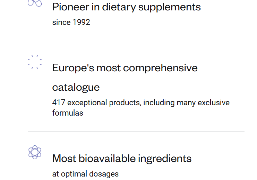
Task: Click the "417 exceptional products" description line
Action: point(141,103)
